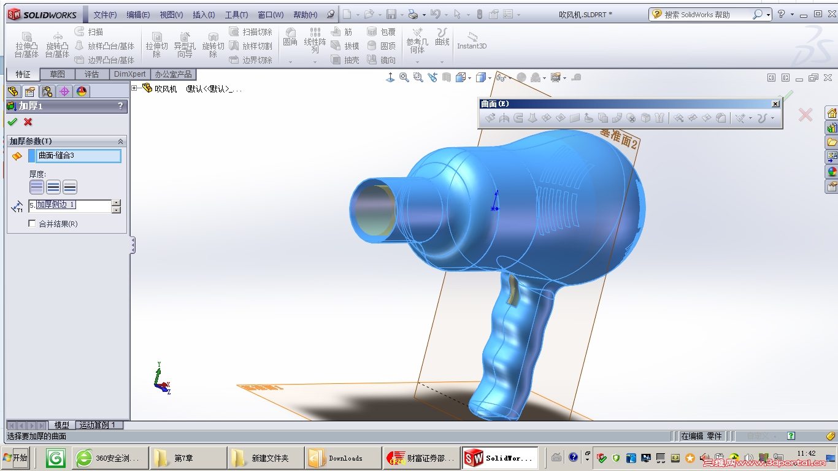The width and height of the screenshot is (838, 471).
Task: Click the 线性阵列 linear pattern tool
Action: 315,40
